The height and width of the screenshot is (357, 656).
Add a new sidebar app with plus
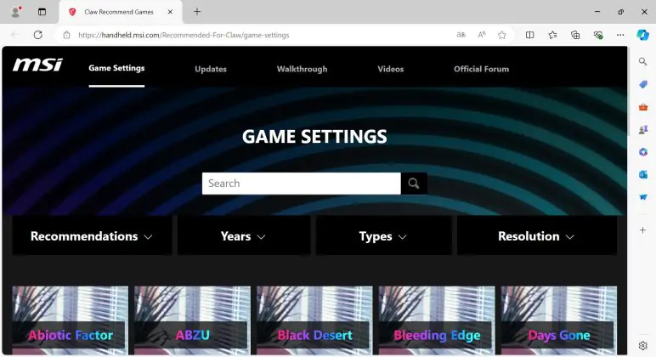coord(643,230)
